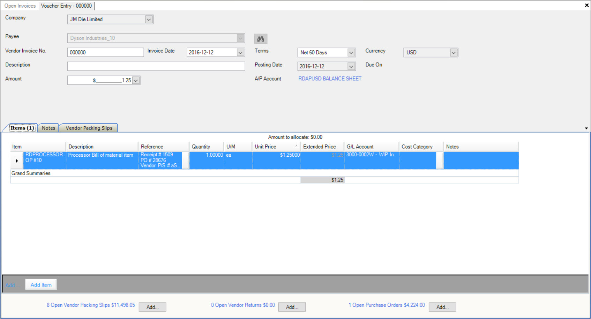Image resolution: width=591 pixels, height=319 pixels.
Task: Open the Invoice Date calendar dropdown
Action: tap(240, 52)
